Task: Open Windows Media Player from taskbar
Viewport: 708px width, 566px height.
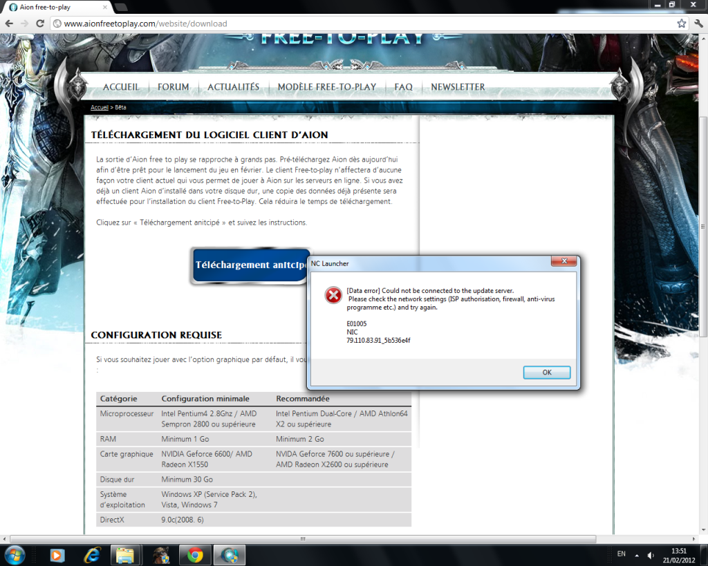Action: [57, 554]
